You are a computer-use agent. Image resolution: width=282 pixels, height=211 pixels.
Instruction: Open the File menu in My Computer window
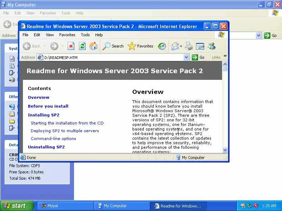point(6,13)
